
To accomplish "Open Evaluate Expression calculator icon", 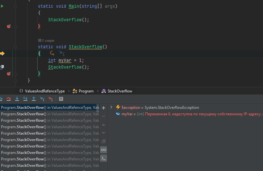I will pyautogui.click(x=61, y=99).
